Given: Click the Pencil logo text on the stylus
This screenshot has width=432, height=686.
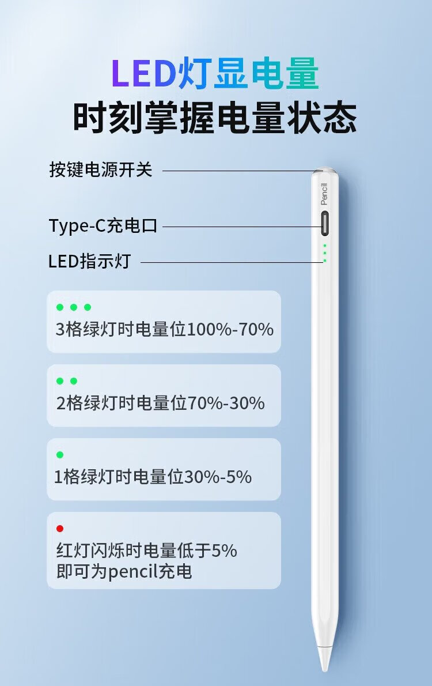Looking at the screenshot, I should [324, 194].
